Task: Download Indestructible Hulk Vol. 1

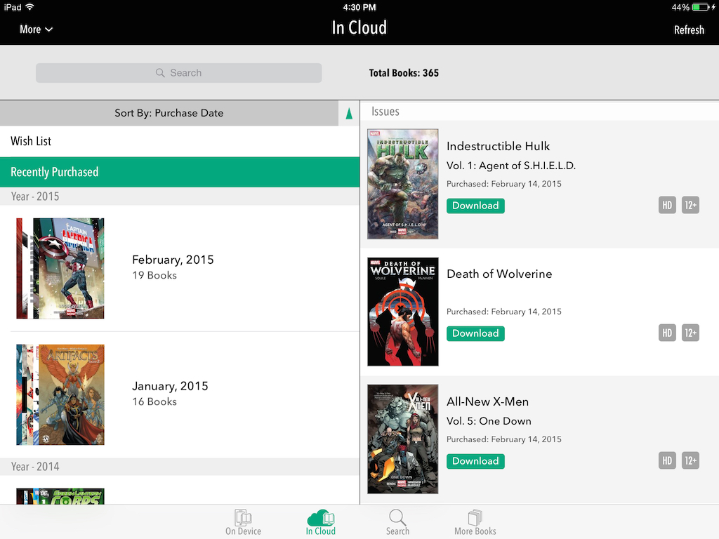Action: (475, 206)
